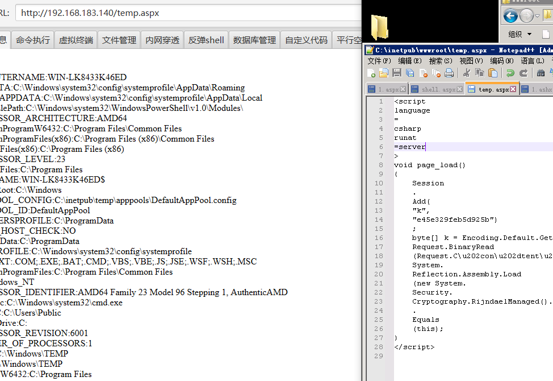Click line number 8 in margin

(381, 165)
